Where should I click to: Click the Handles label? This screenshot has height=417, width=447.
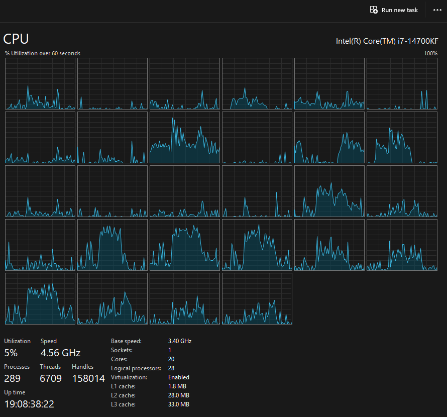tap(83, 367)
